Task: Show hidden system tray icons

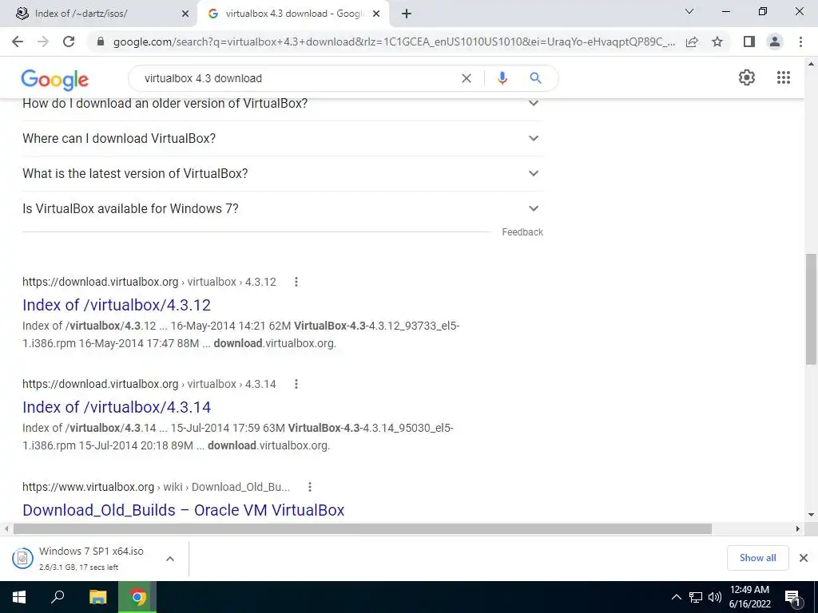Action: 676,597
